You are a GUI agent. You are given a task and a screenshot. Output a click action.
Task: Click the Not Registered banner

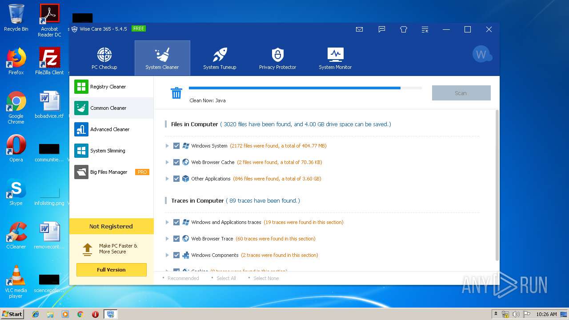coord(111,226)
